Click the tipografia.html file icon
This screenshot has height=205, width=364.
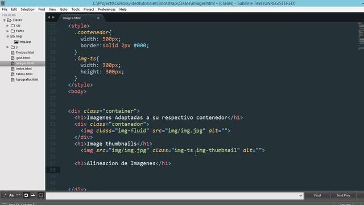point(13,79)
